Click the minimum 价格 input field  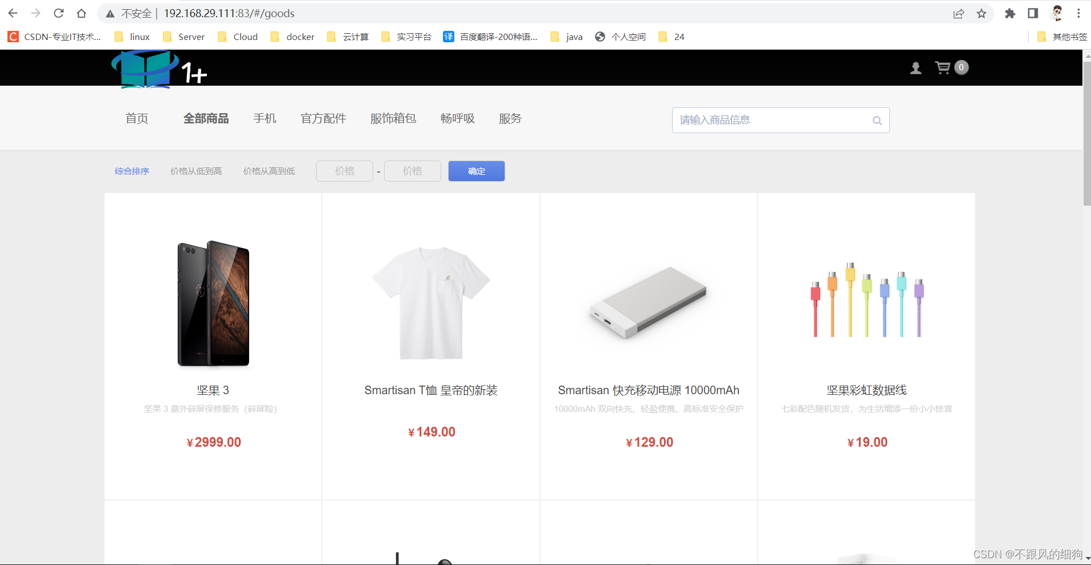tap(345, 171)
